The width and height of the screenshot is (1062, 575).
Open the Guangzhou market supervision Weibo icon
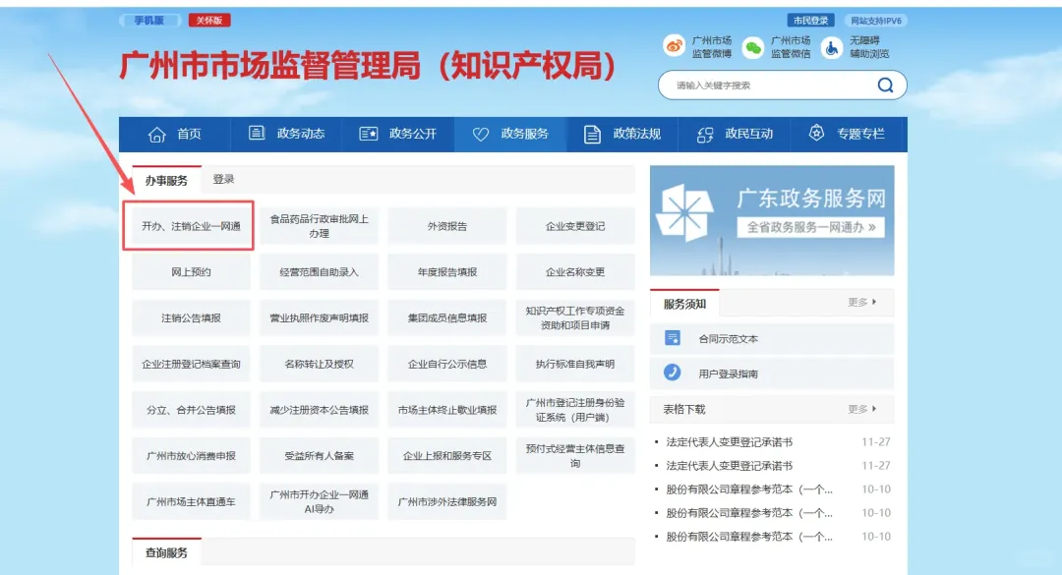(675, 45)
